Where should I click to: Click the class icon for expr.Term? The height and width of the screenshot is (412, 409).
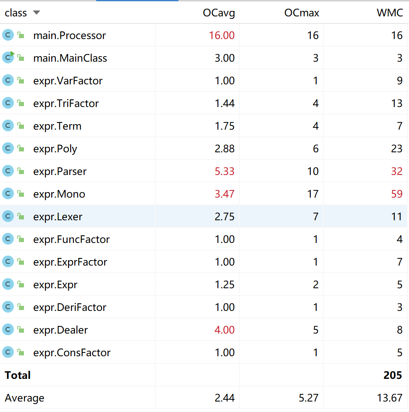click(x=8, y=125)
